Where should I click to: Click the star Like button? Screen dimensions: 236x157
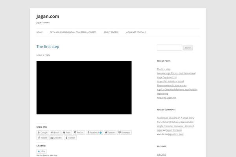[41, 151]
